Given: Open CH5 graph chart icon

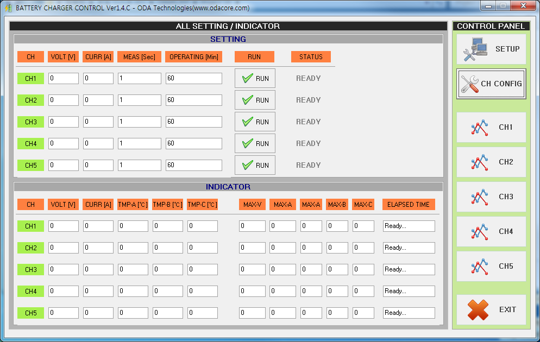Looking at the screenshot, I should pos(480,267).
